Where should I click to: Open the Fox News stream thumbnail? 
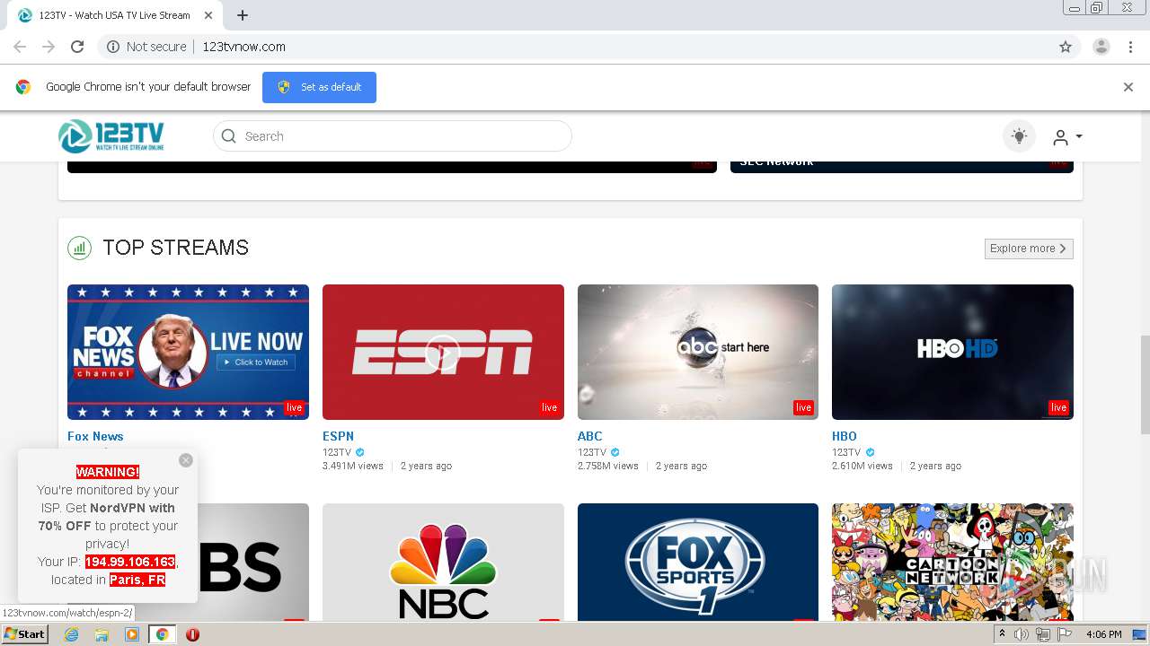pos(188,352)
